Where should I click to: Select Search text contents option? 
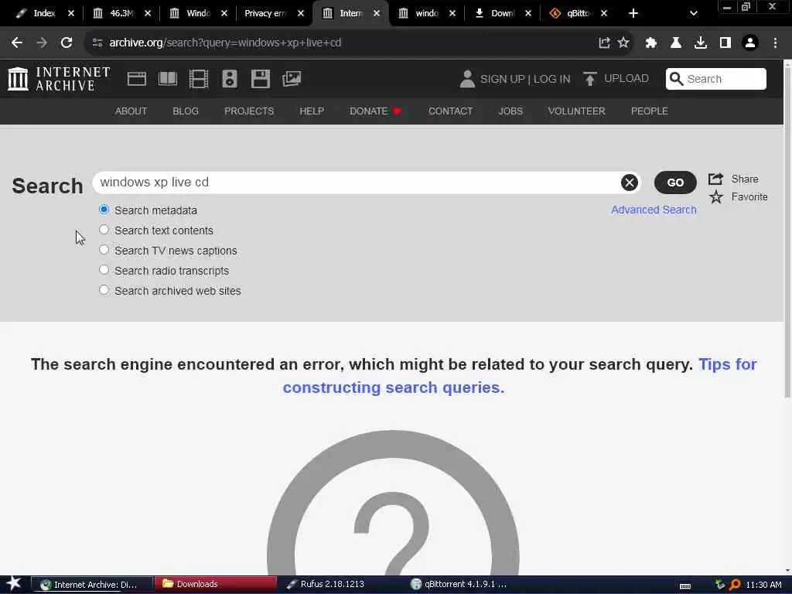click(x=104, y=230)
